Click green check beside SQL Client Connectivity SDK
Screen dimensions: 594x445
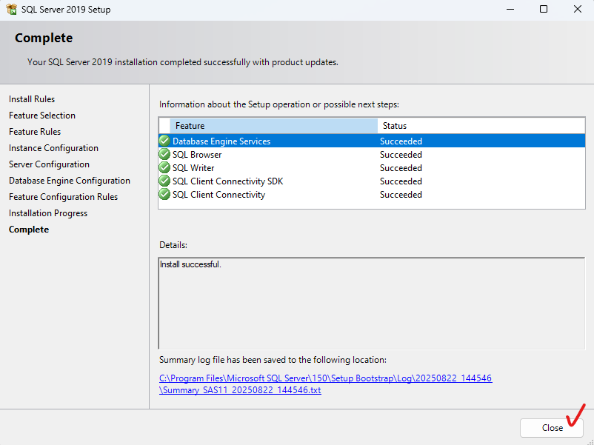tap(164, 181)
